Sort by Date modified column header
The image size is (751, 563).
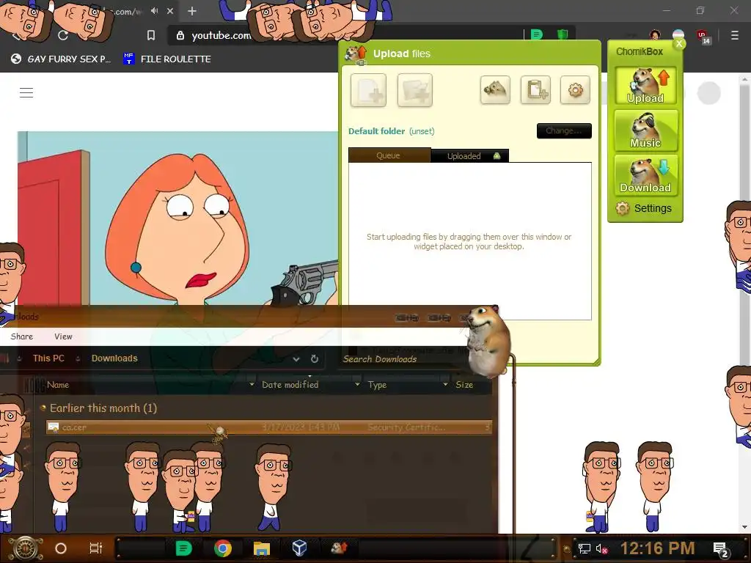pos(290,384)
